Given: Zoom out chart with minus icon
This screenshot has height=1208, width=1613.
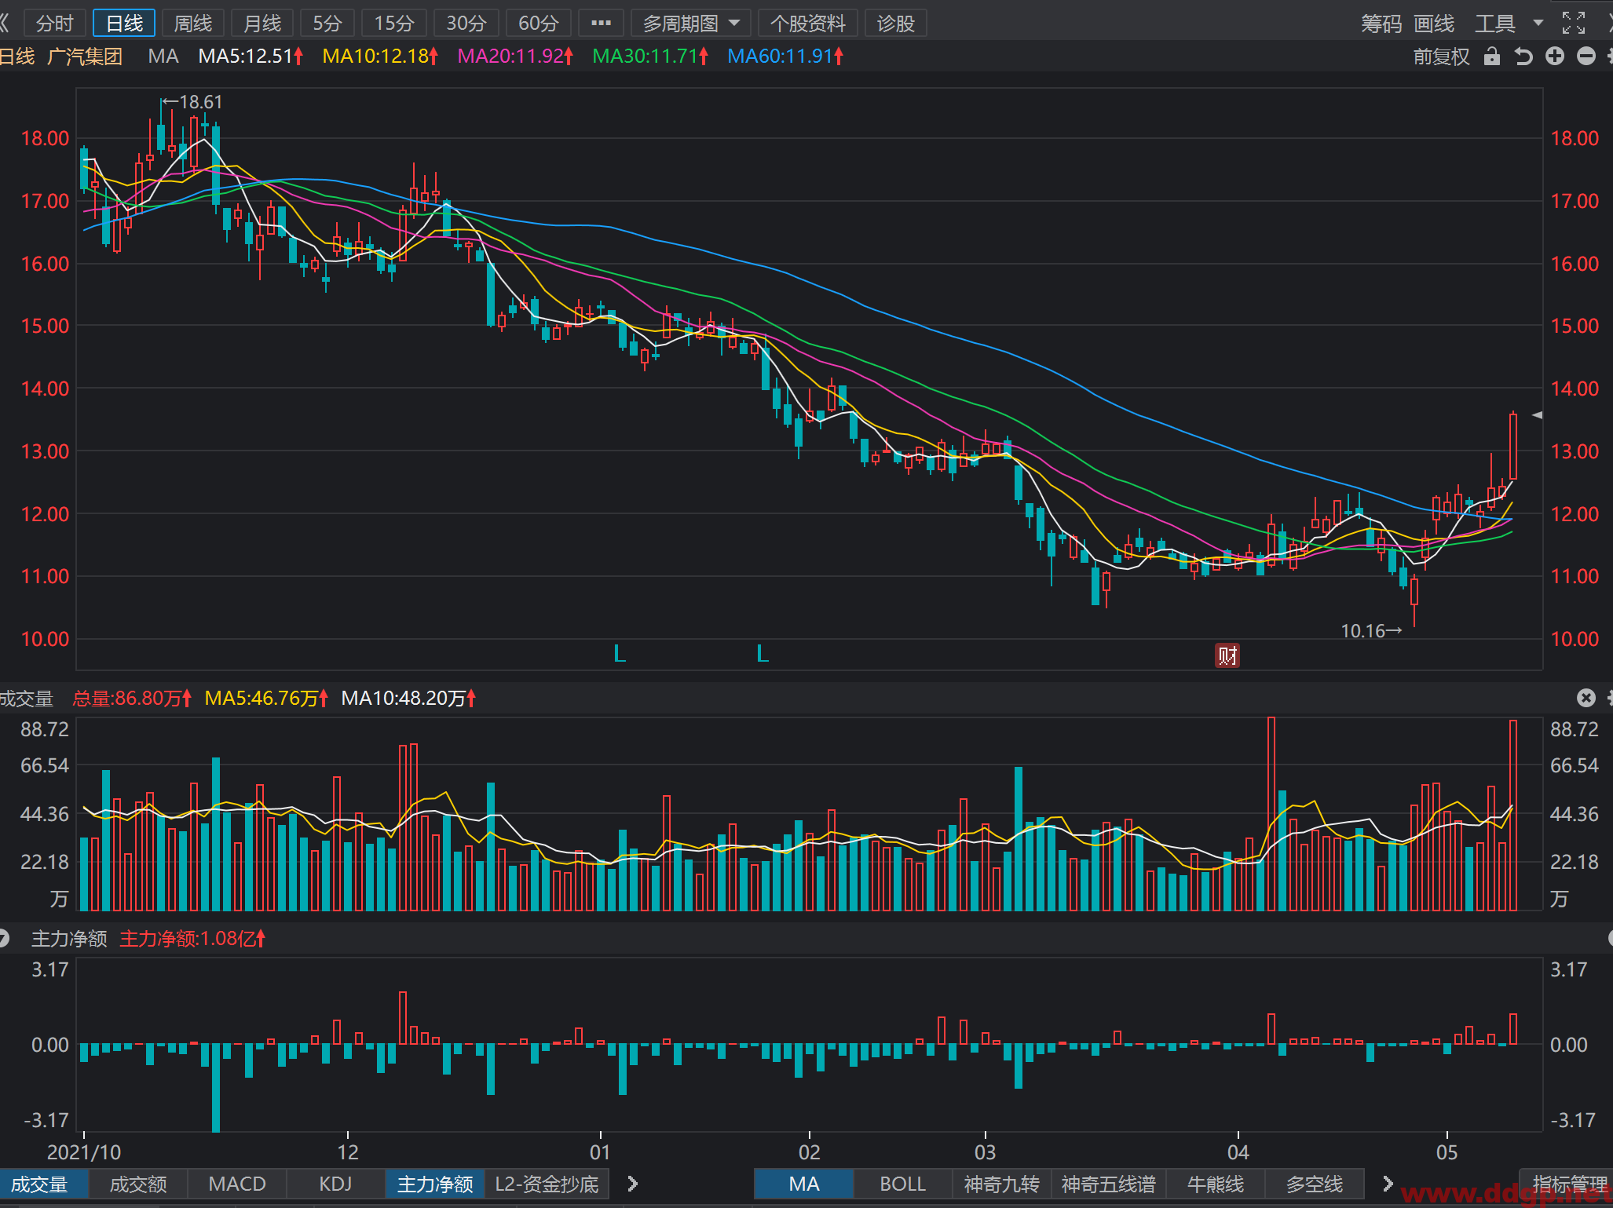Looking at the screenshot, I should click(x=1586, y=56).
